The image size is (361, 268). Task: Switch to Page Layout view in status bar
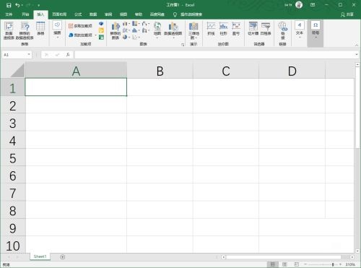coord(284,264)
